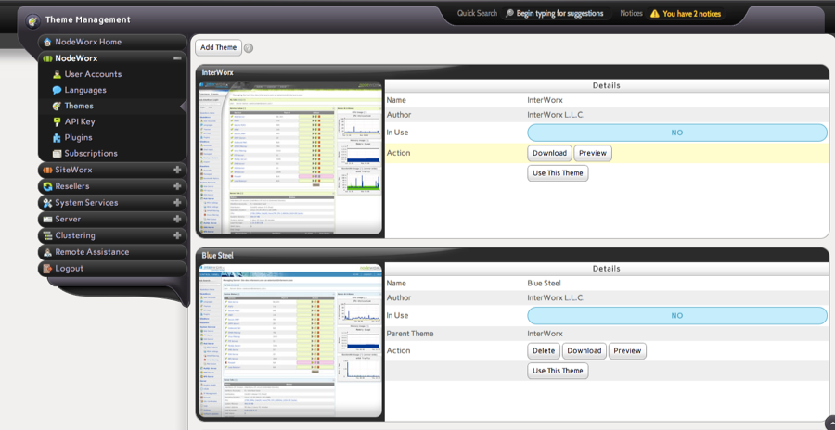Click the NodeWorx section icon
The image size is (835, 430).
(47, 58)
